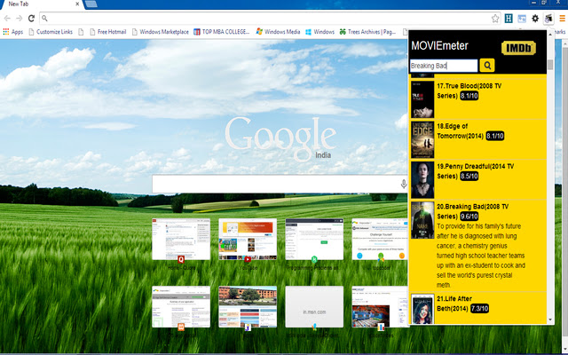The image size is (568, 355).
Task: Open the Apps grid bookmark
Action: 13,32
